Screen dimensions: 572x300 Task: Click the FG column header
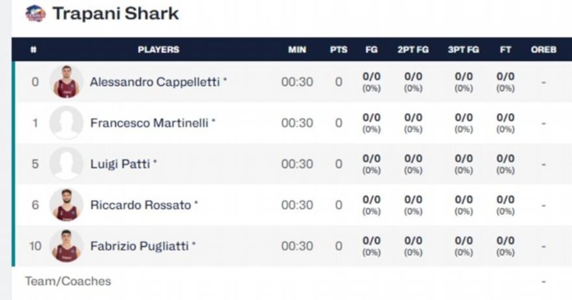(x=371, y=50)
